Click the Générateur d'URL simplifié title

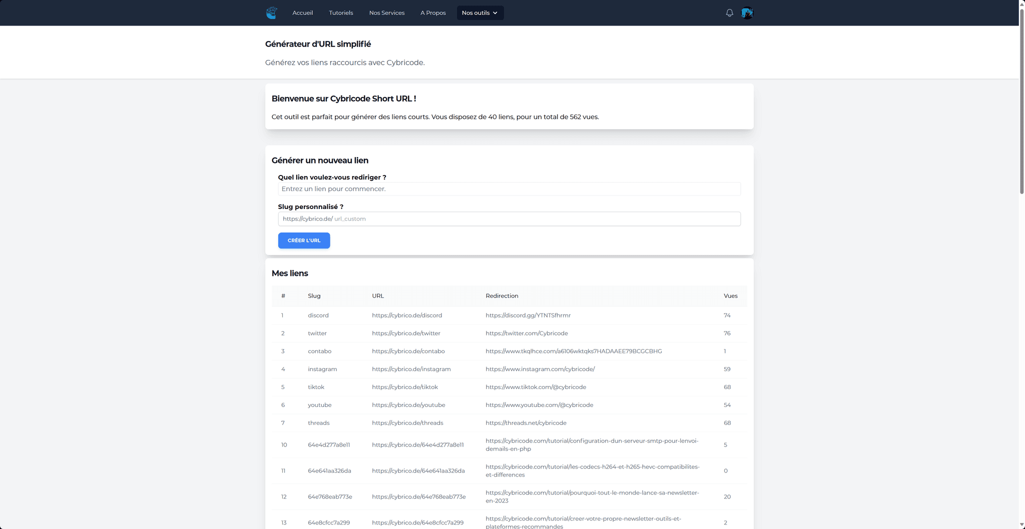point(318,44)
